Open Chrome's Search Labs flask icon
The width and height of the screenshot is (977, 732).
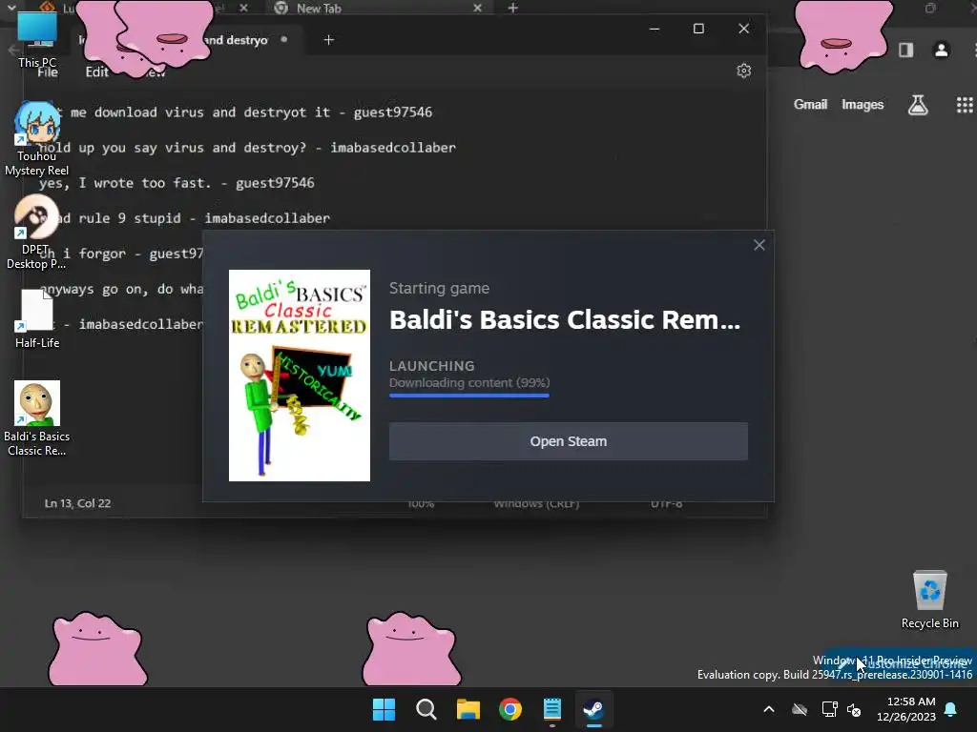click(917, 105)
